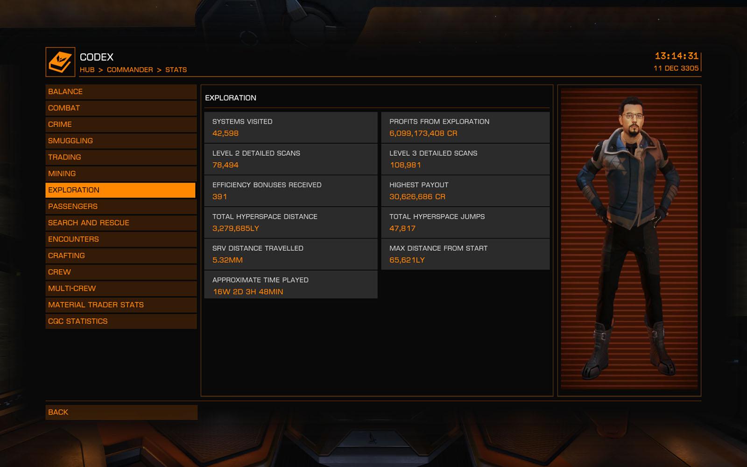Click the Back button
The height and width of the screenshot is (467, 747).
[x=121, y=412]
